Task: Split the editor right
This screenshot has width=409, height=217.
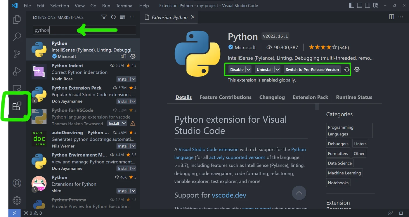Action: (391, 17)
